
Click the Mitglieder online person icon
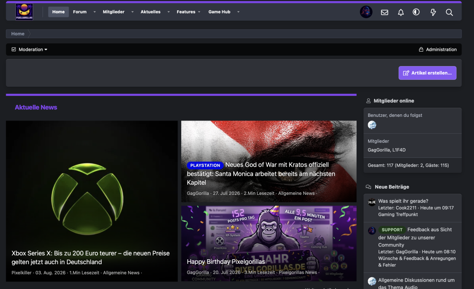368,101
